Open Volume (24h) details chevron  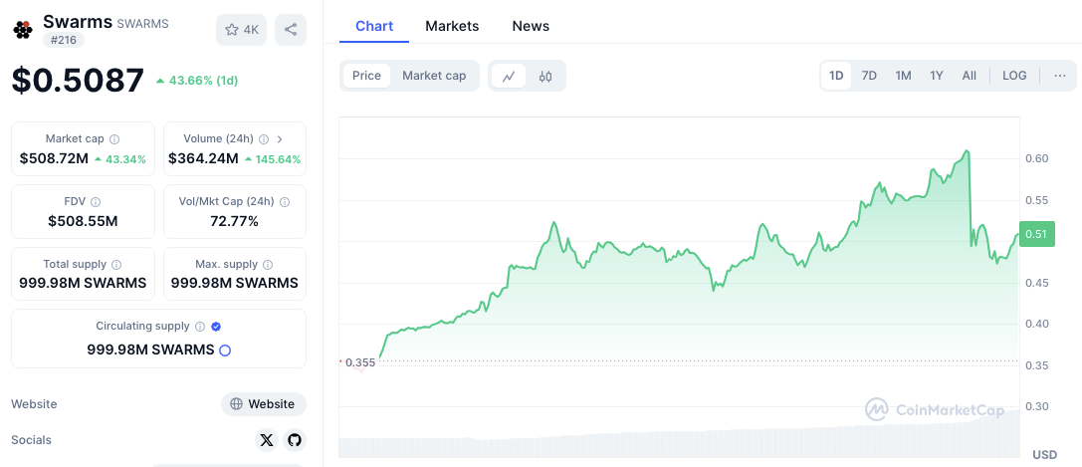tap(280, 139)
